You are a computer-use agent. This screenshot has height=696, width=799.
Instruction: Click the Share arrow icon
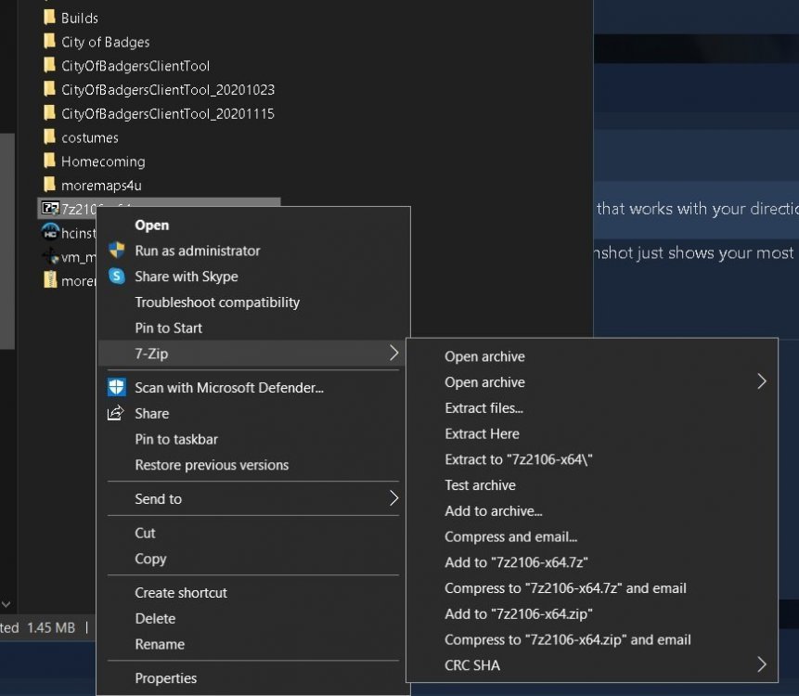[116, 414]
